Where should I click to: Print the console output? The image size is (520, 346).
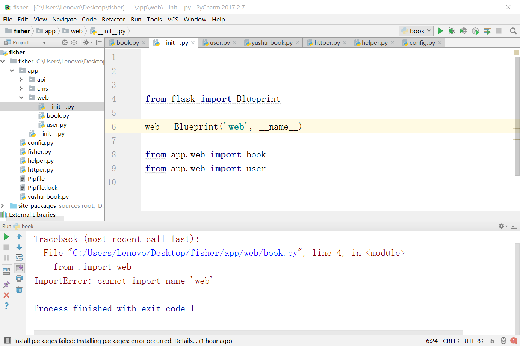point(19,279)
